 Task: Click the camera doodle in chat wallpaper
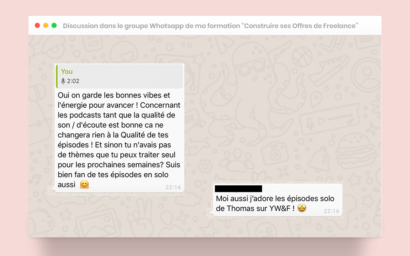tap(274, 153)
